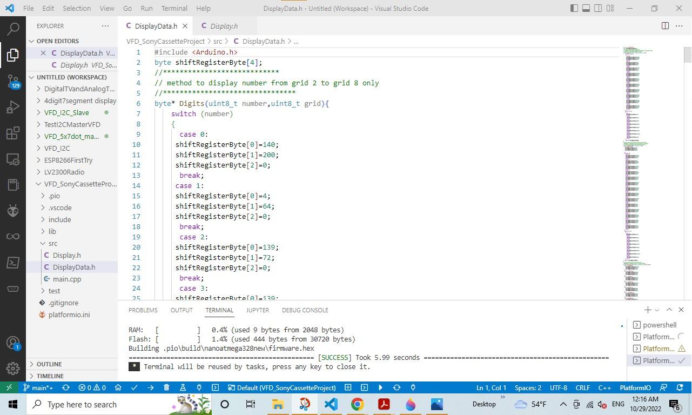Viewport: 692px width, 415px height.
Task: Split the editor to the right
Action: 666,26
